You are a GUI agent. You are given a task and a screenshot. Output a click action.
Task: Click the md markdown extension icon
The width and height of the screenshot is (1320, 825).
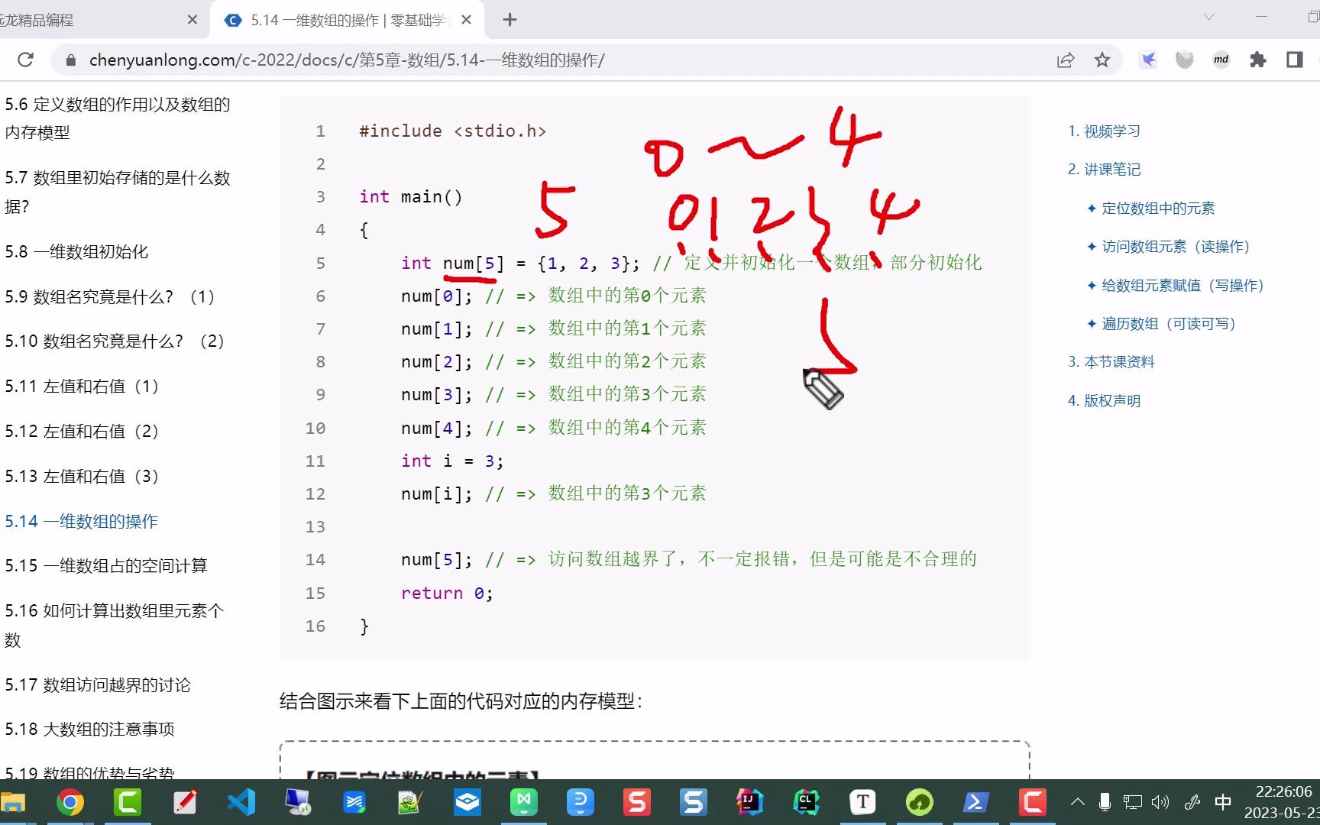1220,60
